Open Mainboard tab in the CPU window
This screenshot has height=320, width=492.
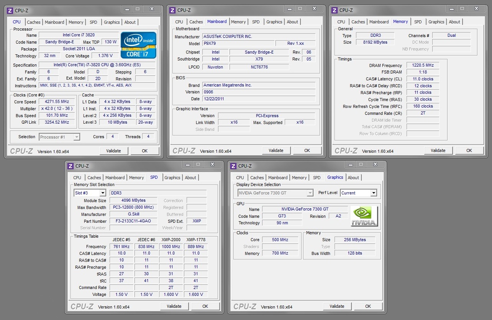click(54, 22)
